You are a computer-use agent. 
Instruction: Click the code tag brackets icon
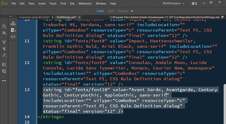point(13,37)
